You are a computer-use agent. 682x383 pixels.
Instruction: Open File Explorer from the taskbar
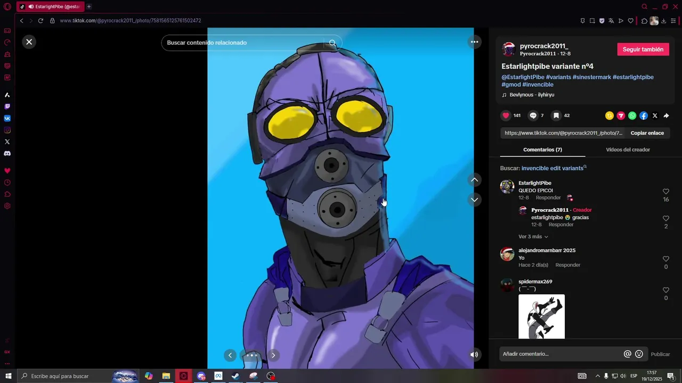tap(166, 376)
